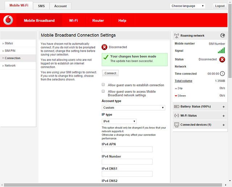Open the IP type dropdown

tap(119, 121)
